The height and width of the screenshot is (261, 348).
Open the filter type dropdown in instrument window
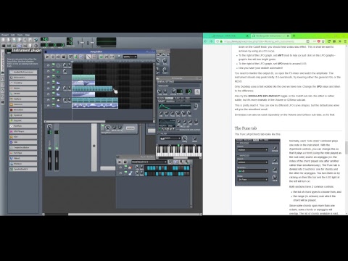tap(170, 138)
